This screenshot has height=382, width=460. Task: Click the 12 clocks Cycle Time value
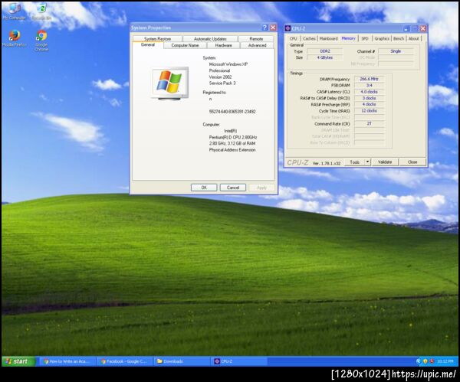[x=369, y=111]
